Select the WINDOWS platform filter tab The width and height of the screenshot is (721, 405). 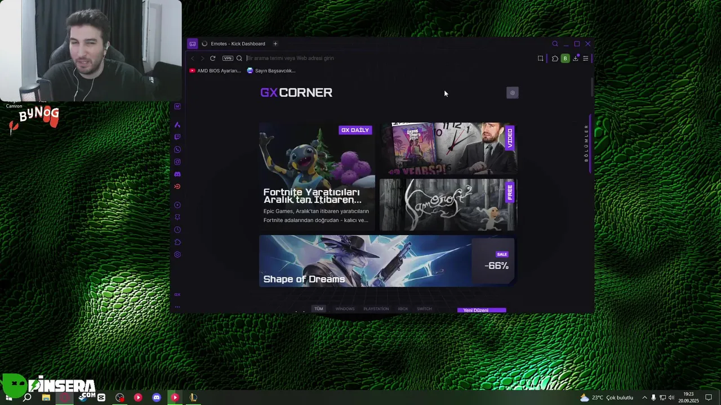click(x=345, y=309)
